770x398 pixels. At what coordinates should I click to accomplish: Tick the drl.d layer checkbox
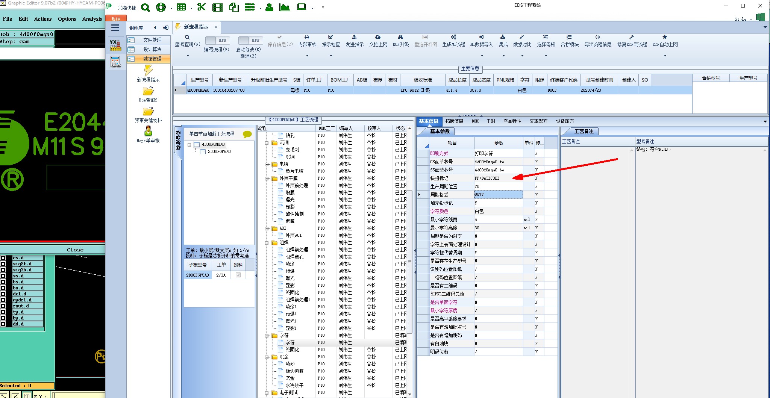point(3,294)
